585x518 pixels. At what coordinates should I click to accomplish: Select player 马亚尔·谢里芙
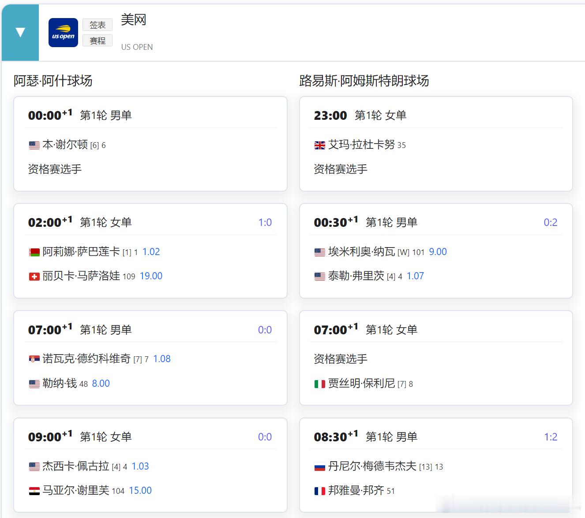click(76, 490)
